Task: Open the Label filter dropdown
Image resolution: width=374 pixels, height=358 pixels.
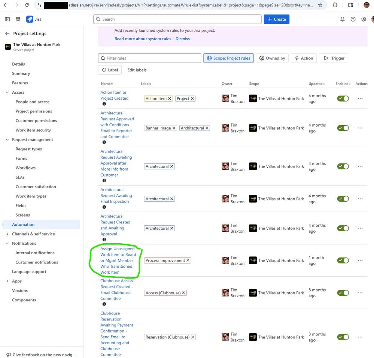Action: point(110,70)
